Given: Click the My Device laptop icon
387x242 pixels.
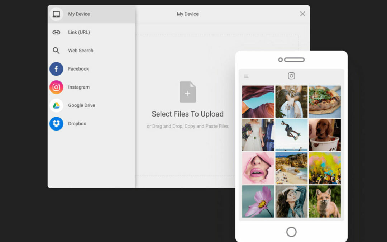Looking at the screenshot, I should [x=56, y=14].
